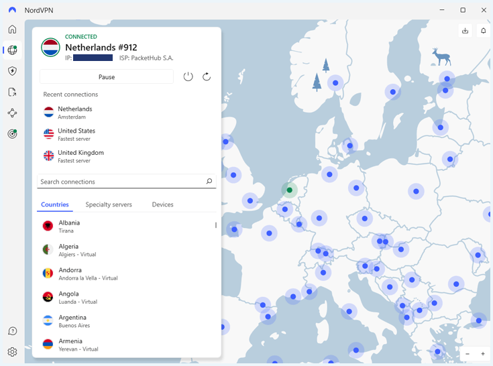Click the reconnect refresh icon
Image resolution: width=493 pixels, height=366 pixels.
click(207, 76)
